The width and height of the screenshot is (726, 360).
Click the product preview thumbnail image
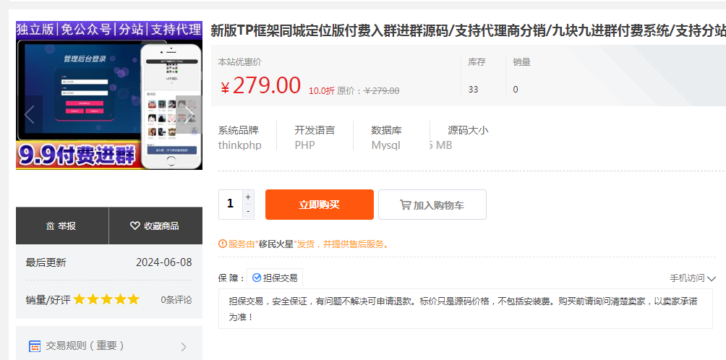pos(108,95)
